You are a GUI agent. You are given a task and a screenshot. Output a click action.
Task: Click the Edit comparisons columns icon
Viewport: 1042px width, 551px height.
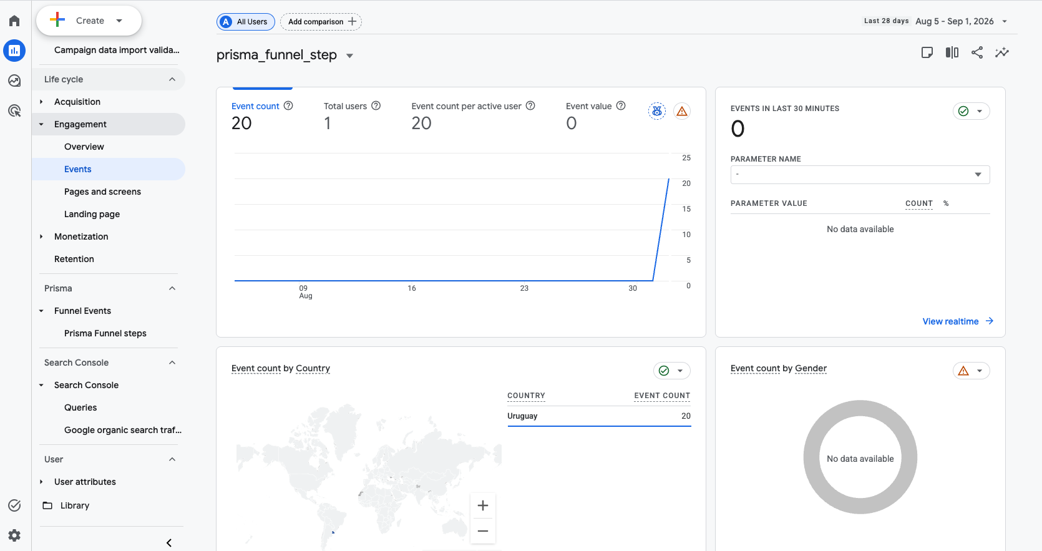point(952,52)
